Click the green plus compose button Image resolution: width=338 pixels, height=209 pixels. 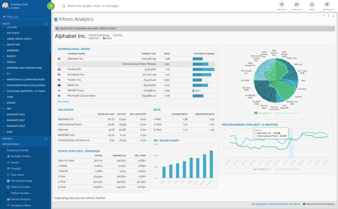tap(51, 6)
